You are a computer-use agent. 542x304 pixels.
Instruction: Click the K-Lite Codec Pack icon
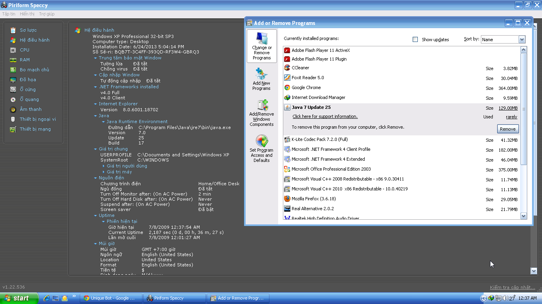(287, 139)
